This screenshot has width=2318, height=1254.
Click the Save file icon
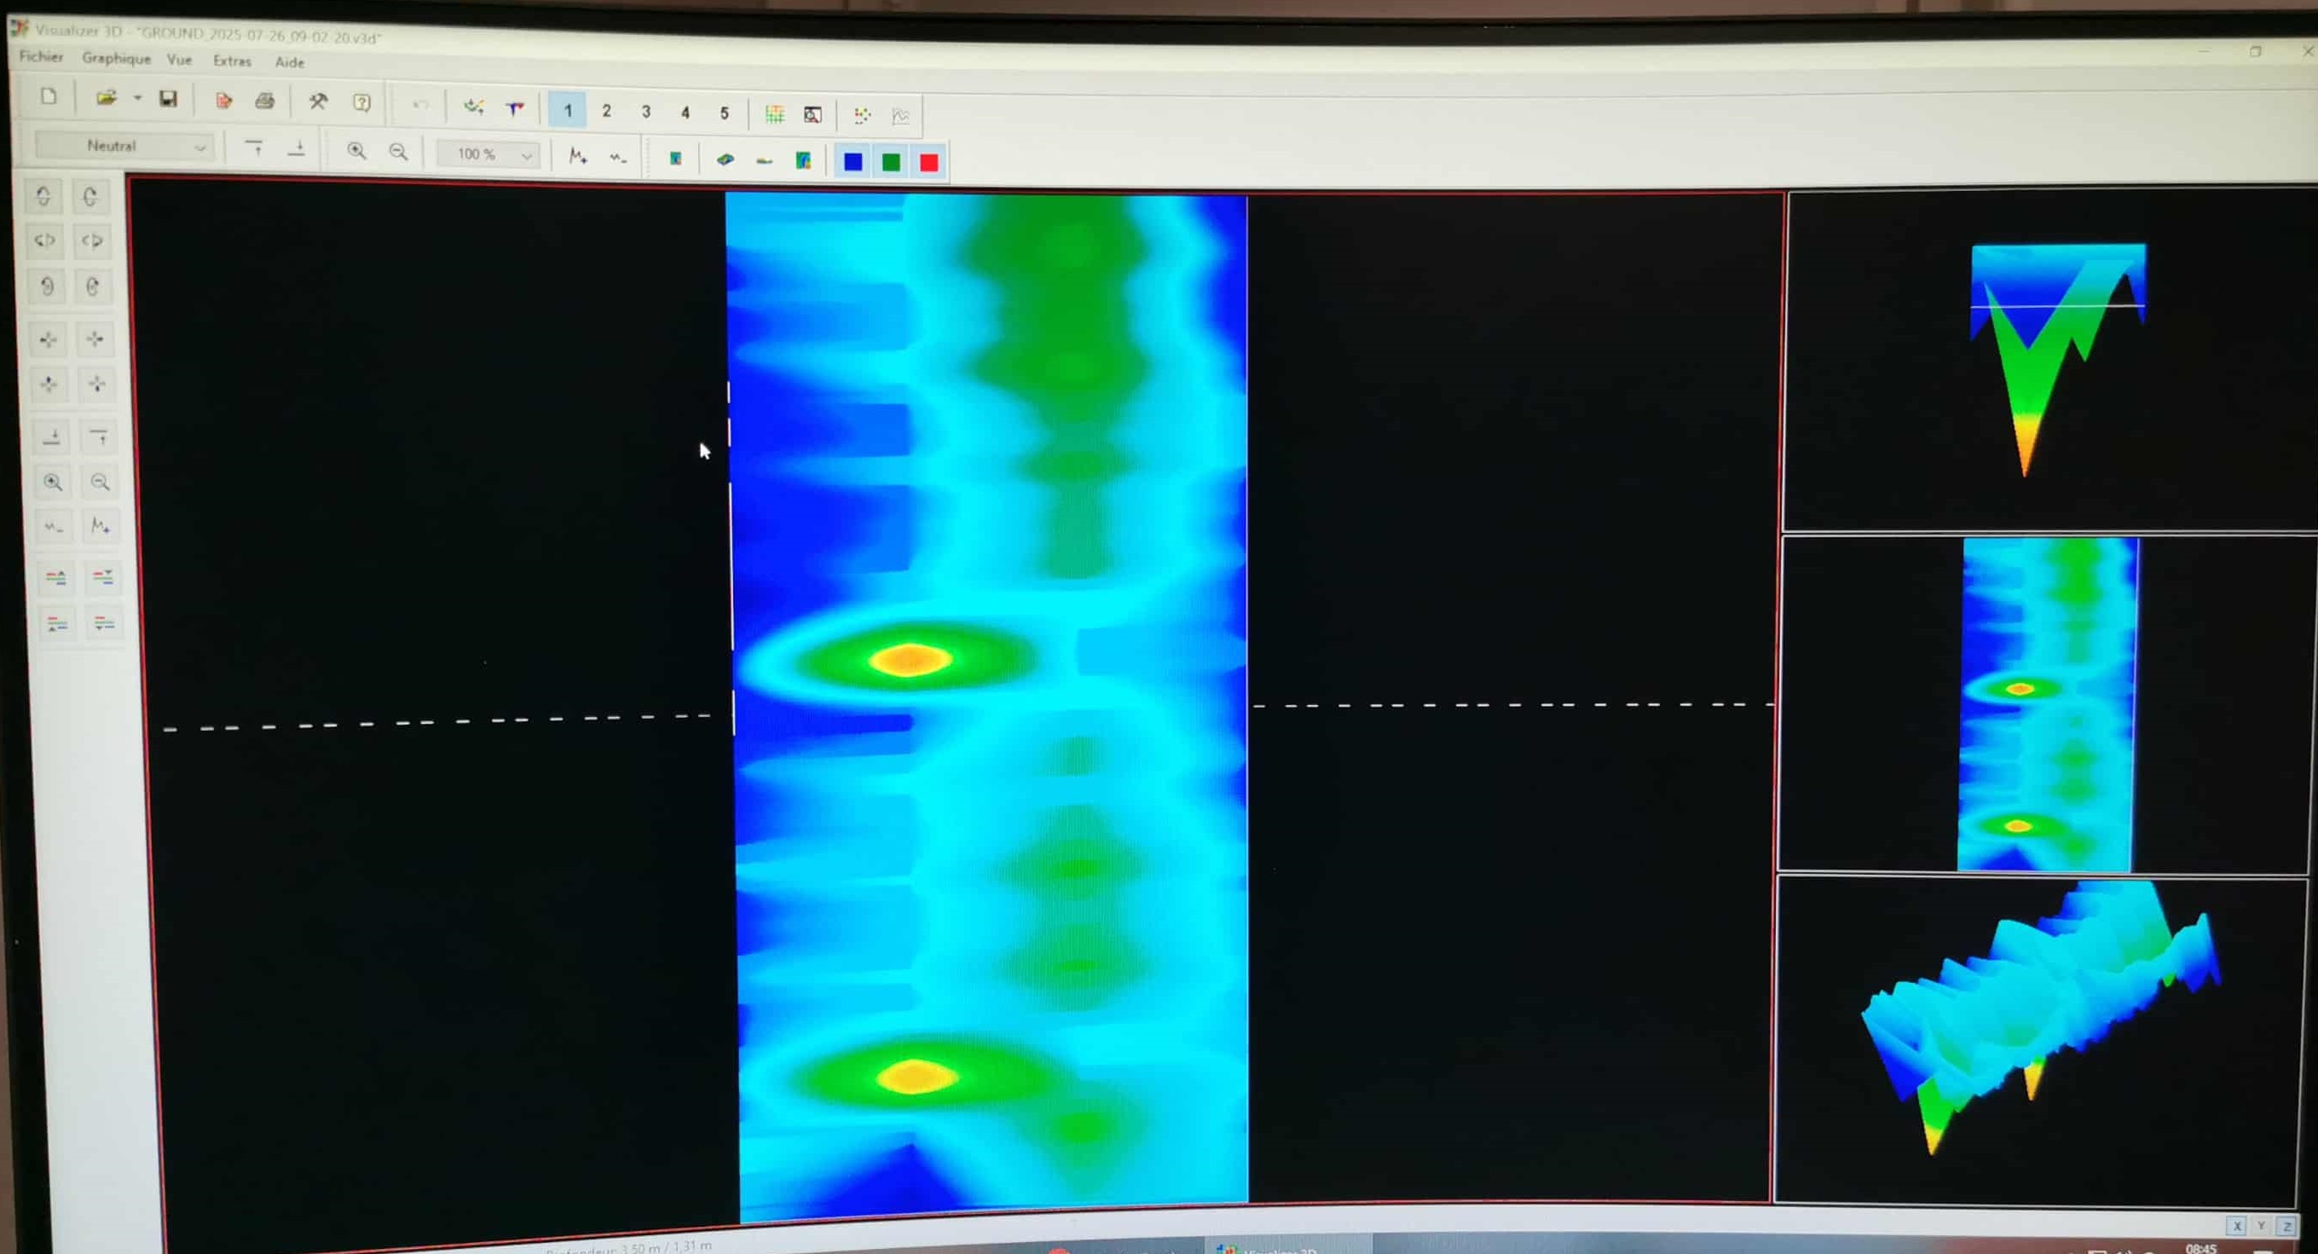pos(168,98)
